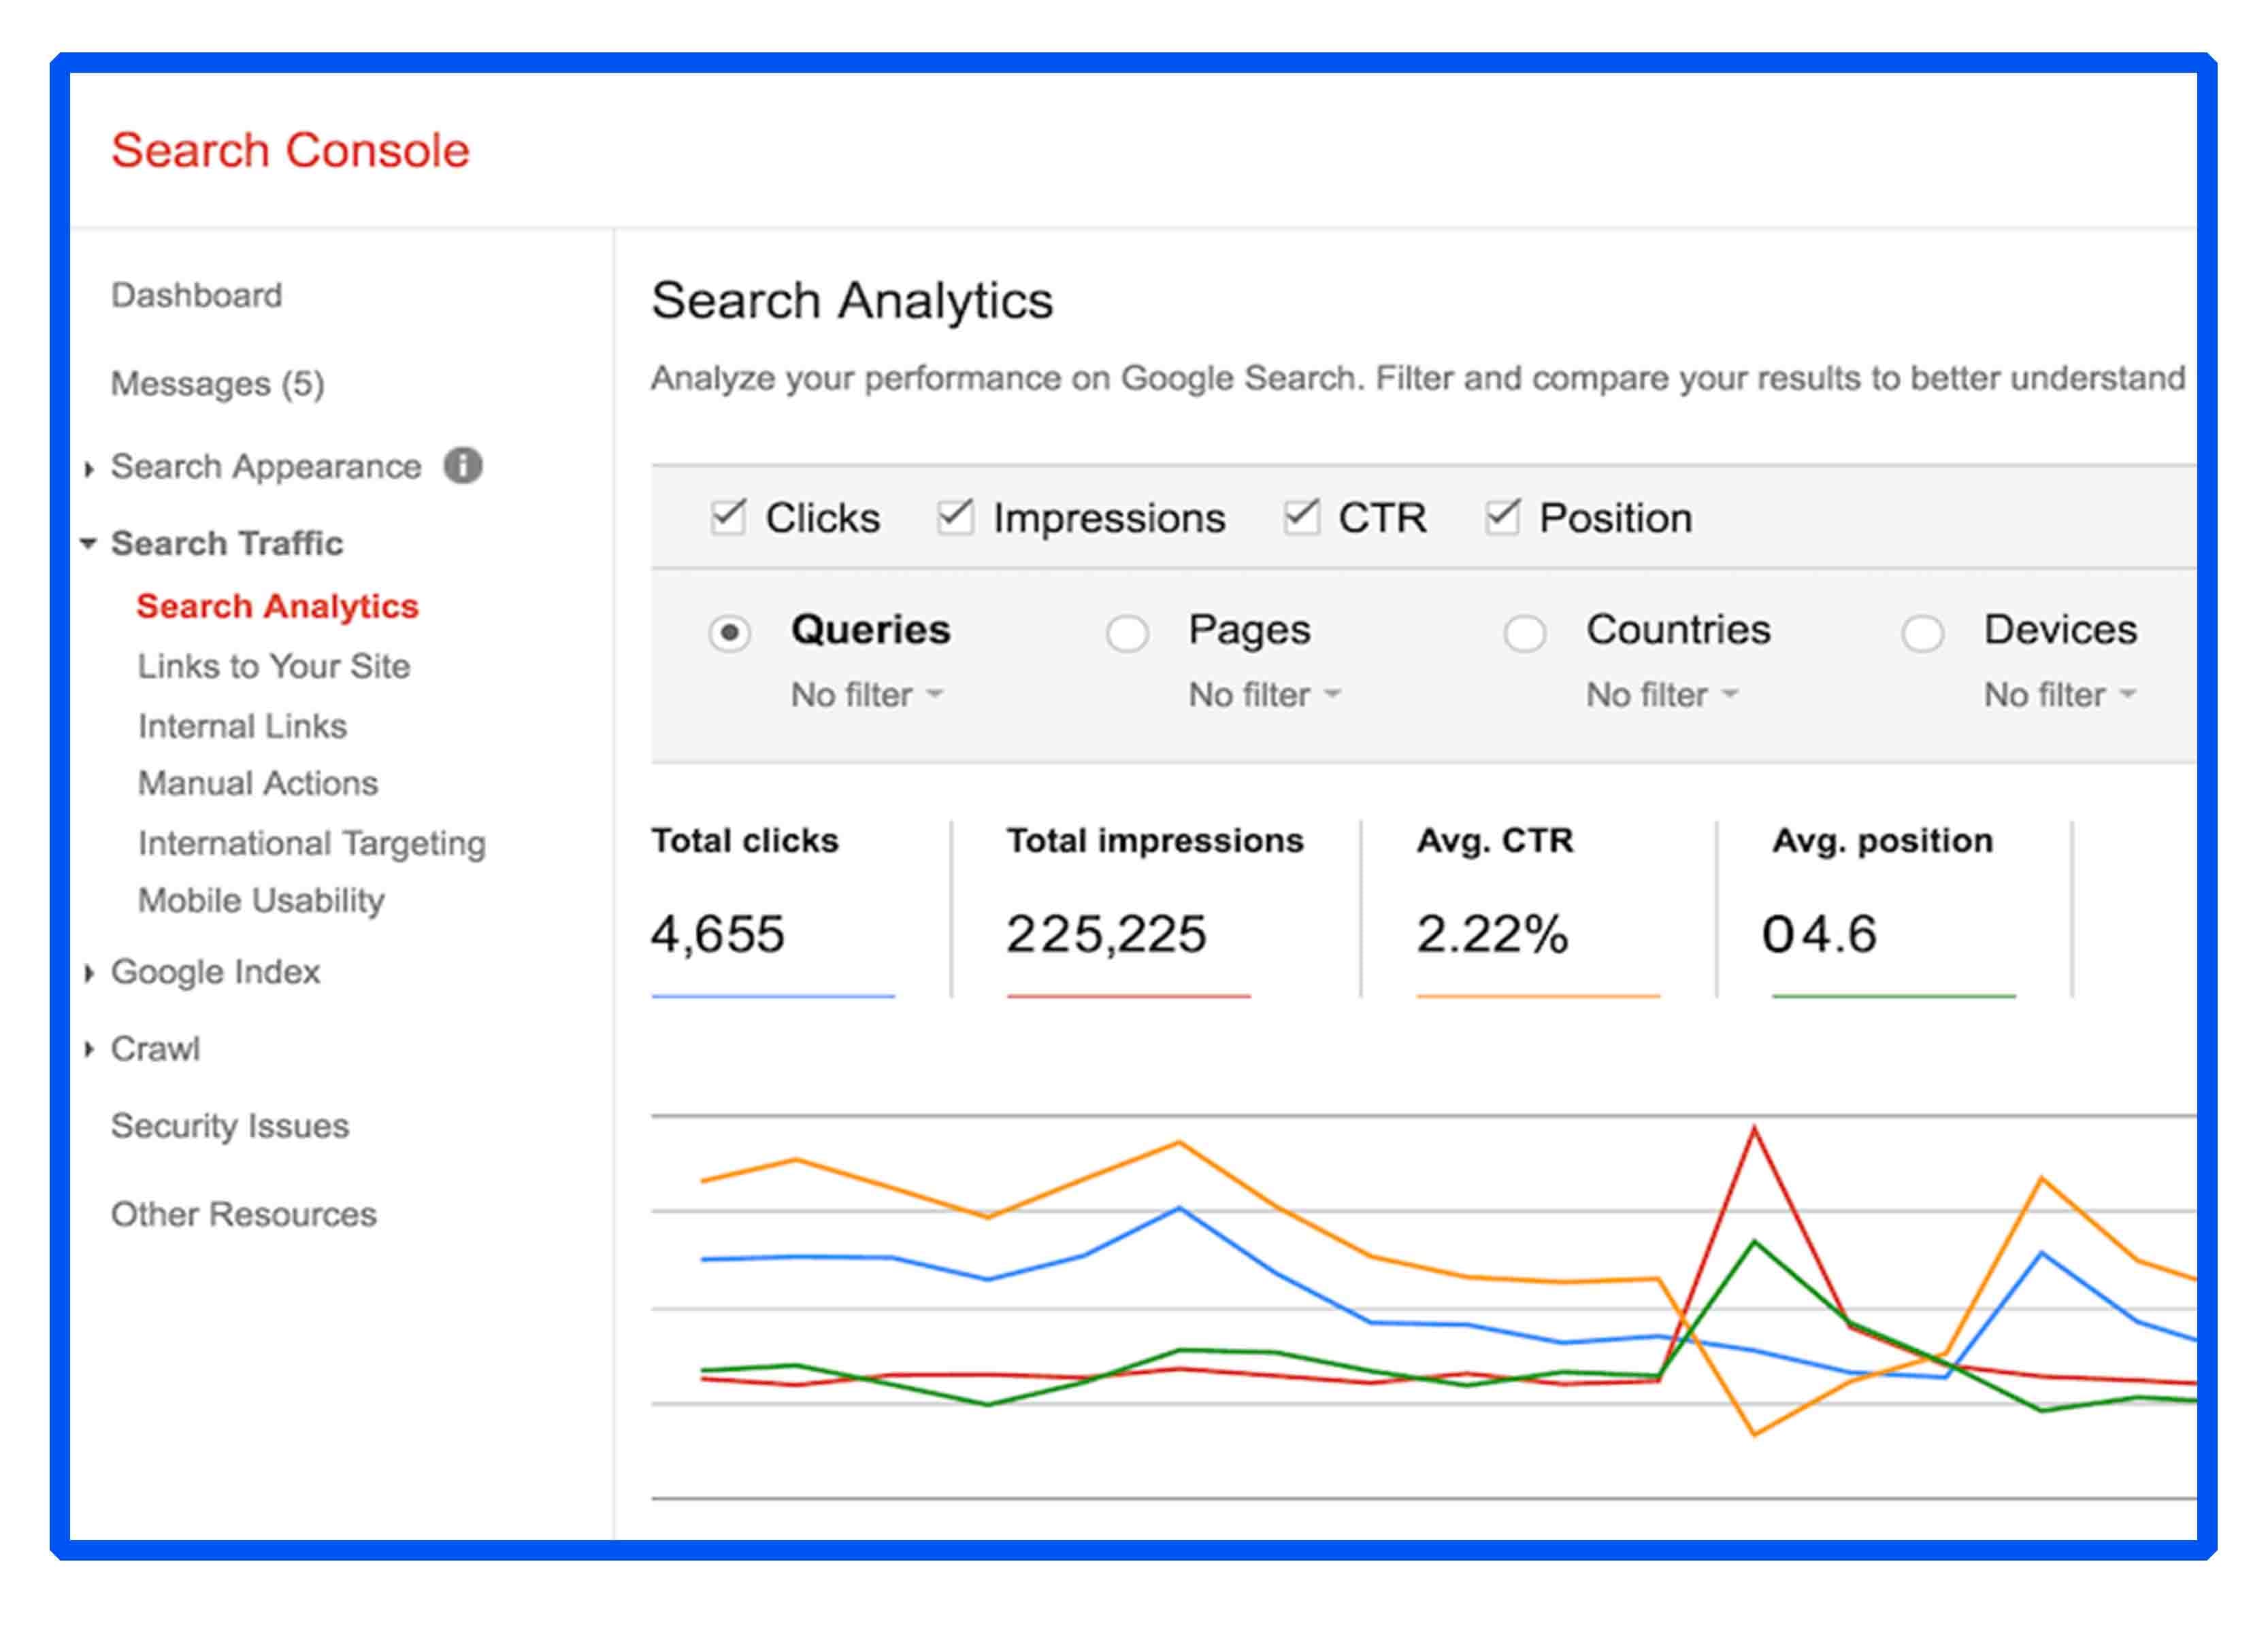The height and width of the screenshot is (1649, 2268).
Task: Select the Pages radio button
Action: tap(1127, 632)
